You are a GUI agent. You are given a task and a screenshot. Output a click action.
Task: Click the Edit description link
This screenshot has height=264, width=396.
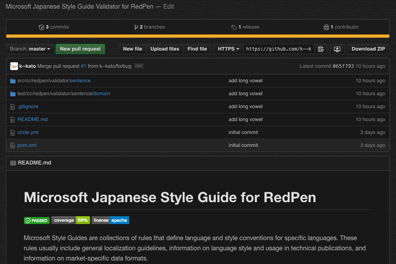pyautogui.click(x=168, y=7)
